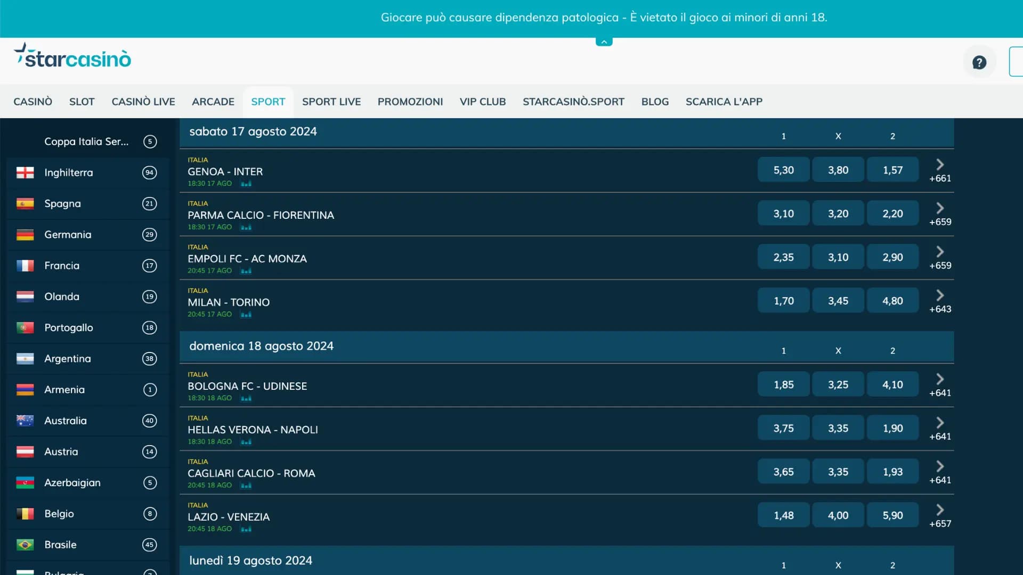The width and height of the screenshot is (1023, 575).
Task: Select the Francia flag in the sidebar
Action: pyautogui.click(x=25, y=265)
